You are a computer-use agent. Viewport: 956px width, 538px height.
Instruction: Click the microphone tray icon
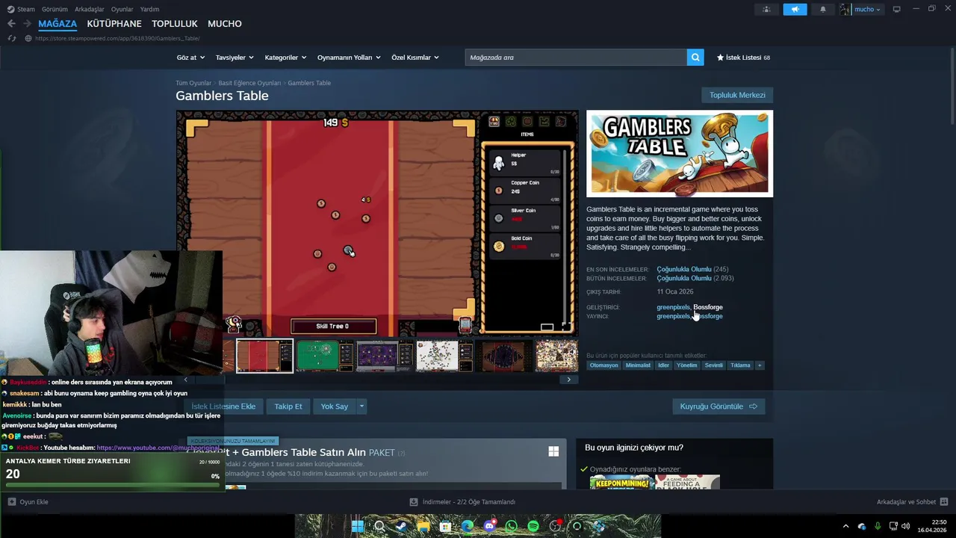(878, 526)
